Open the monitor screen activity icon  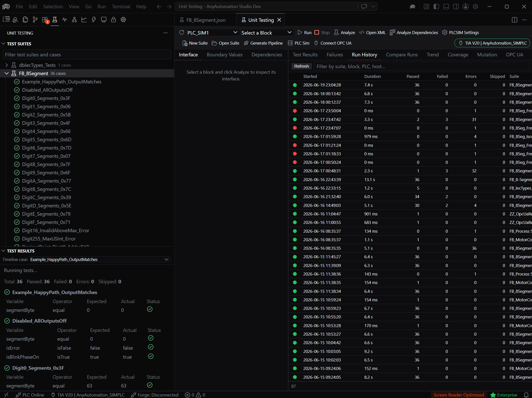104,20
